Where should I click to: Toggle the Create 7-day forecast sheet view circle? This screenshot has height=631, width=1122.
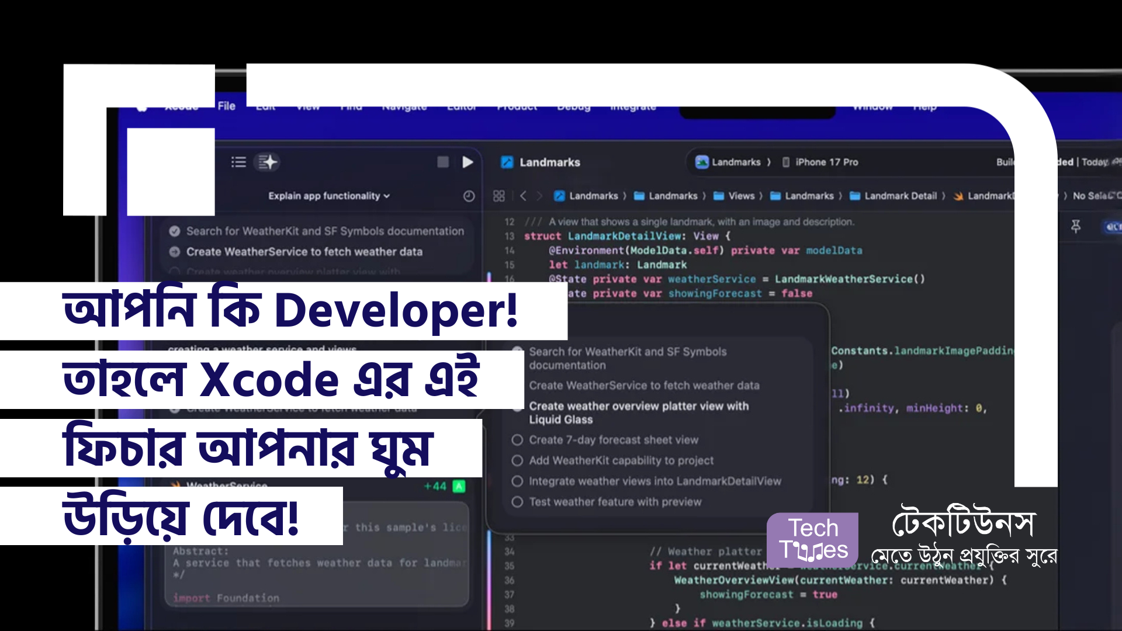click(517, 440)
